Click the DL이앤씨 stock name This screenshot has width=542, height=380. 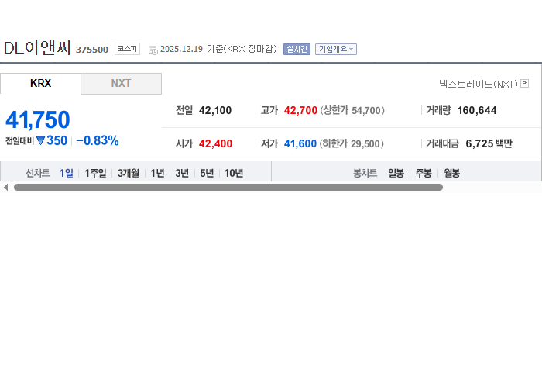coord(37,48)
